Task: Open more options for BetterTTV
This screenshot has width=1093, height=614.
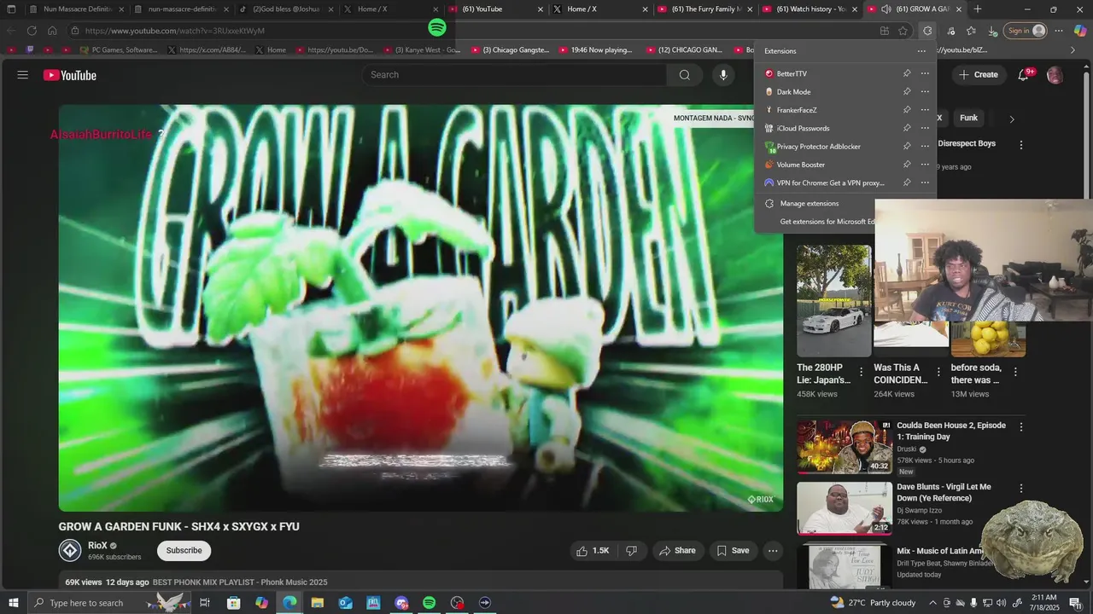Action: 925,73
